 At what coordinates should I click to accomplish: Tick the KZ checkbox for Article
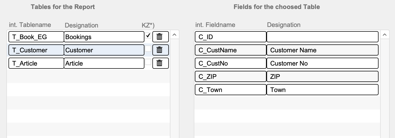click(148, 62)
